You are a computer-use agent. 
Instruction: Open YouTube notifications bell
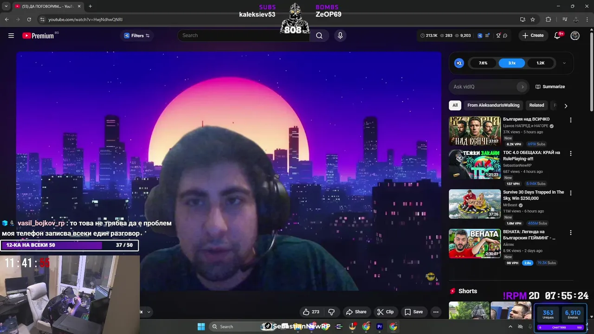pos(558,36)
